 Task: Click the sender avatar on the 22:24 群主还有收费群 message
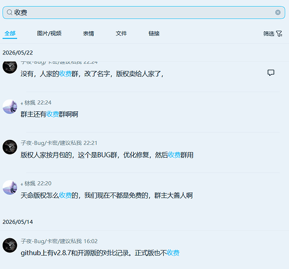point(10,107)
